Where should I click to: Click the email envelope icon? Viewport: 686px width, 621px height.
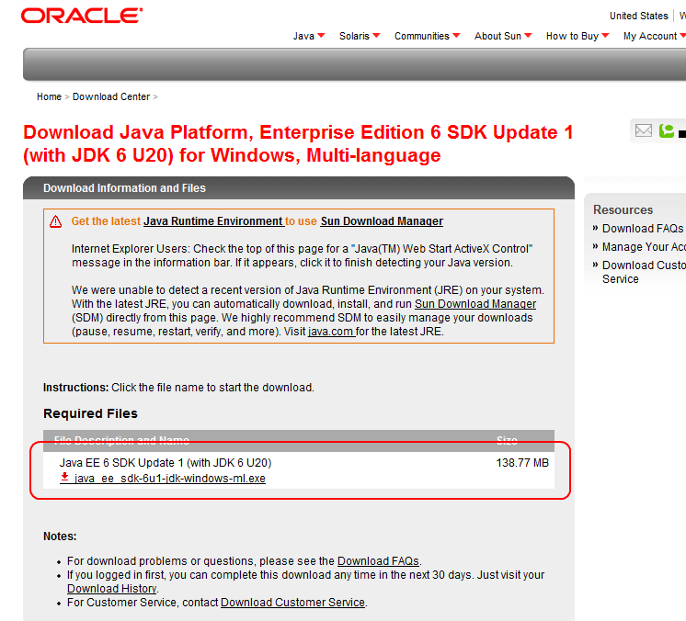tap(643, 130)
